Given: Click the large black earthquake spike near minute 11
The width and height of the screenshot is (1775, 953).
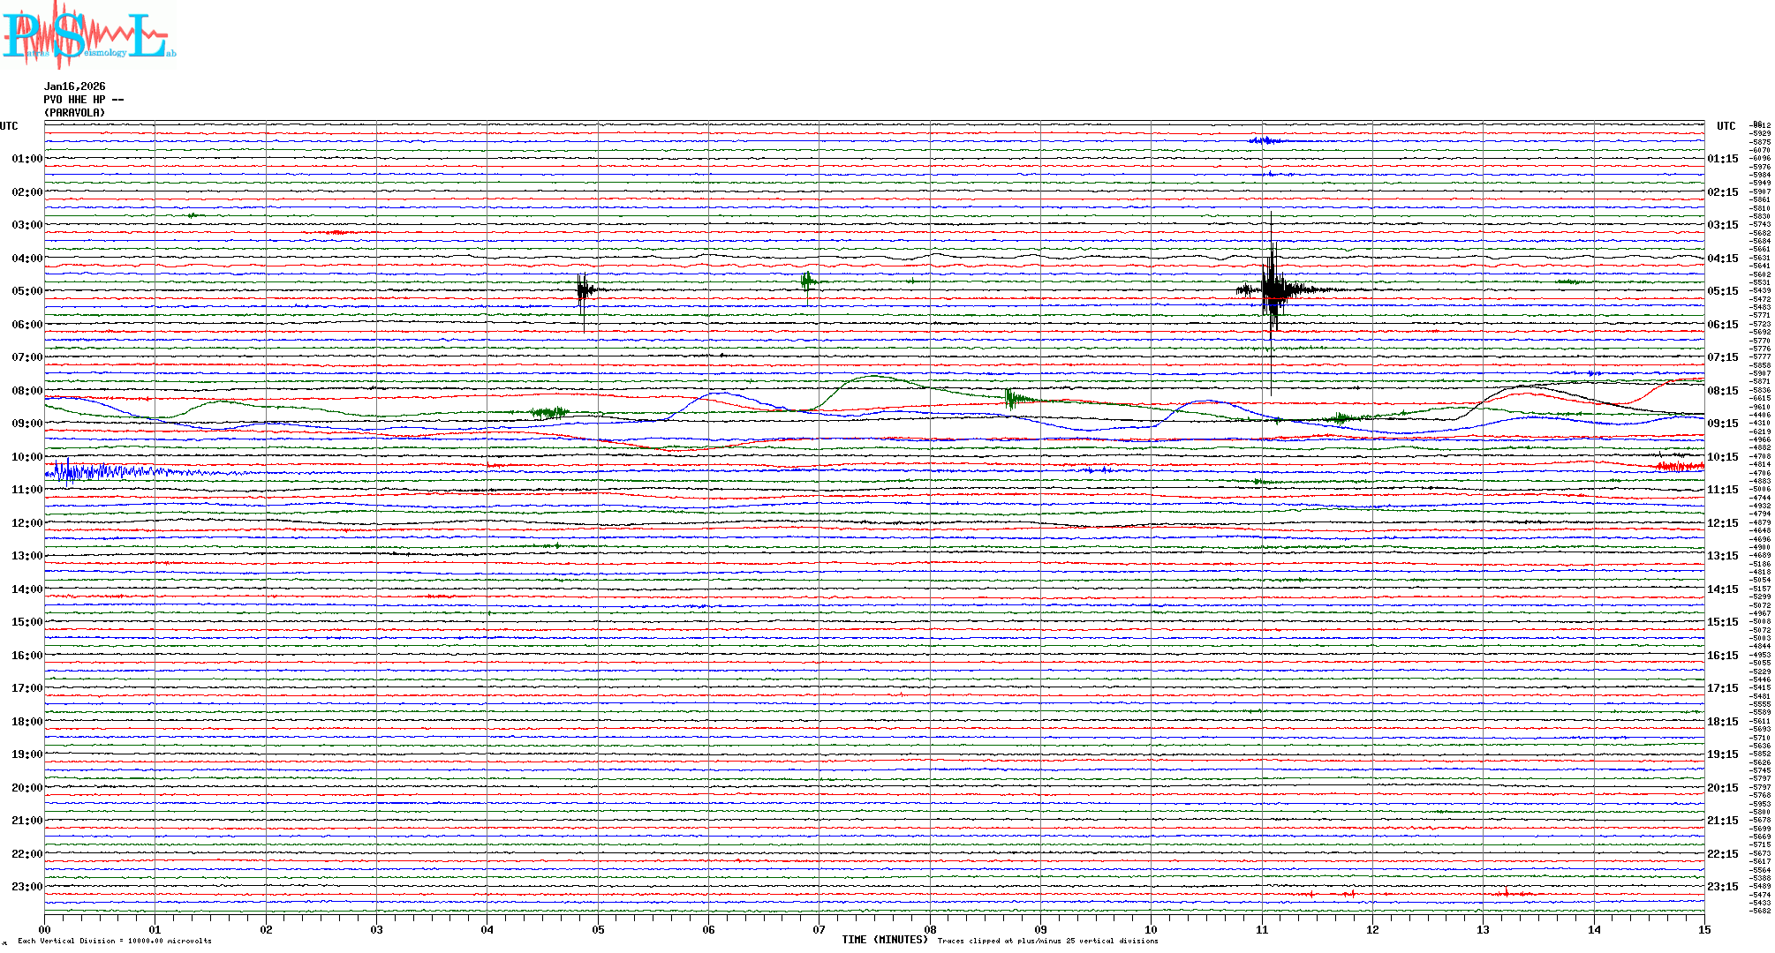Looking at the screenshot, I should tap(1272, 289).
